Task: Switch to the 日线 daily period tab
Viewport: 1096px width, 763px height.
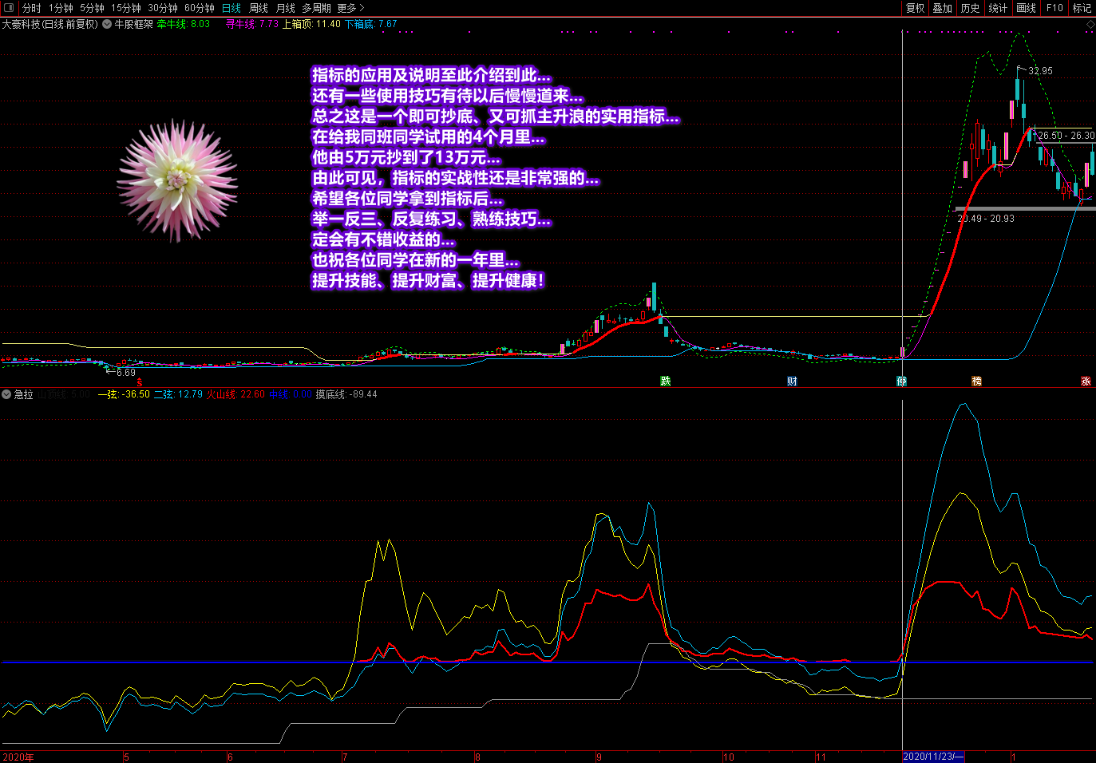Action: [x=231, y=8]
